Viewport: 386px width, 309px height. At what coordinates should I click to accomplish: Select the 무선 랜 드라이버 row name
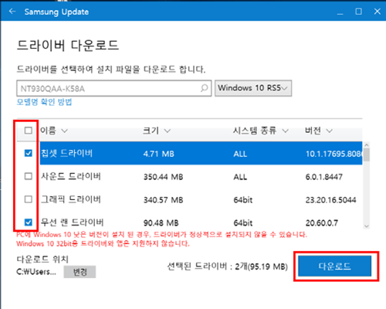[73, 222]
